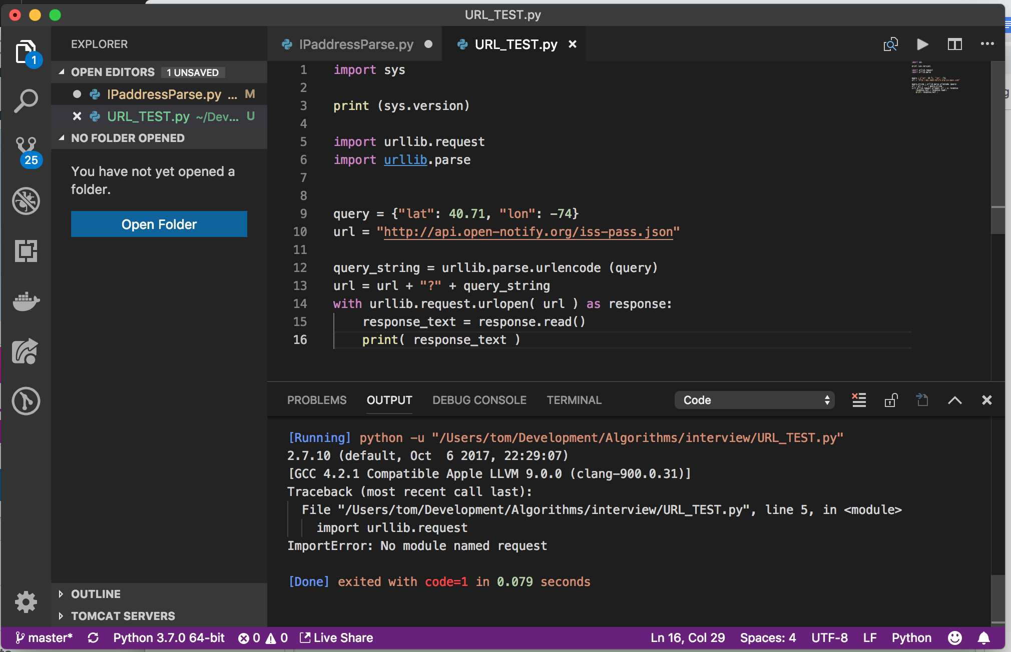Click the smiley feedback icon in status bar
1011x652 pixels.
(x=954, y=638)
